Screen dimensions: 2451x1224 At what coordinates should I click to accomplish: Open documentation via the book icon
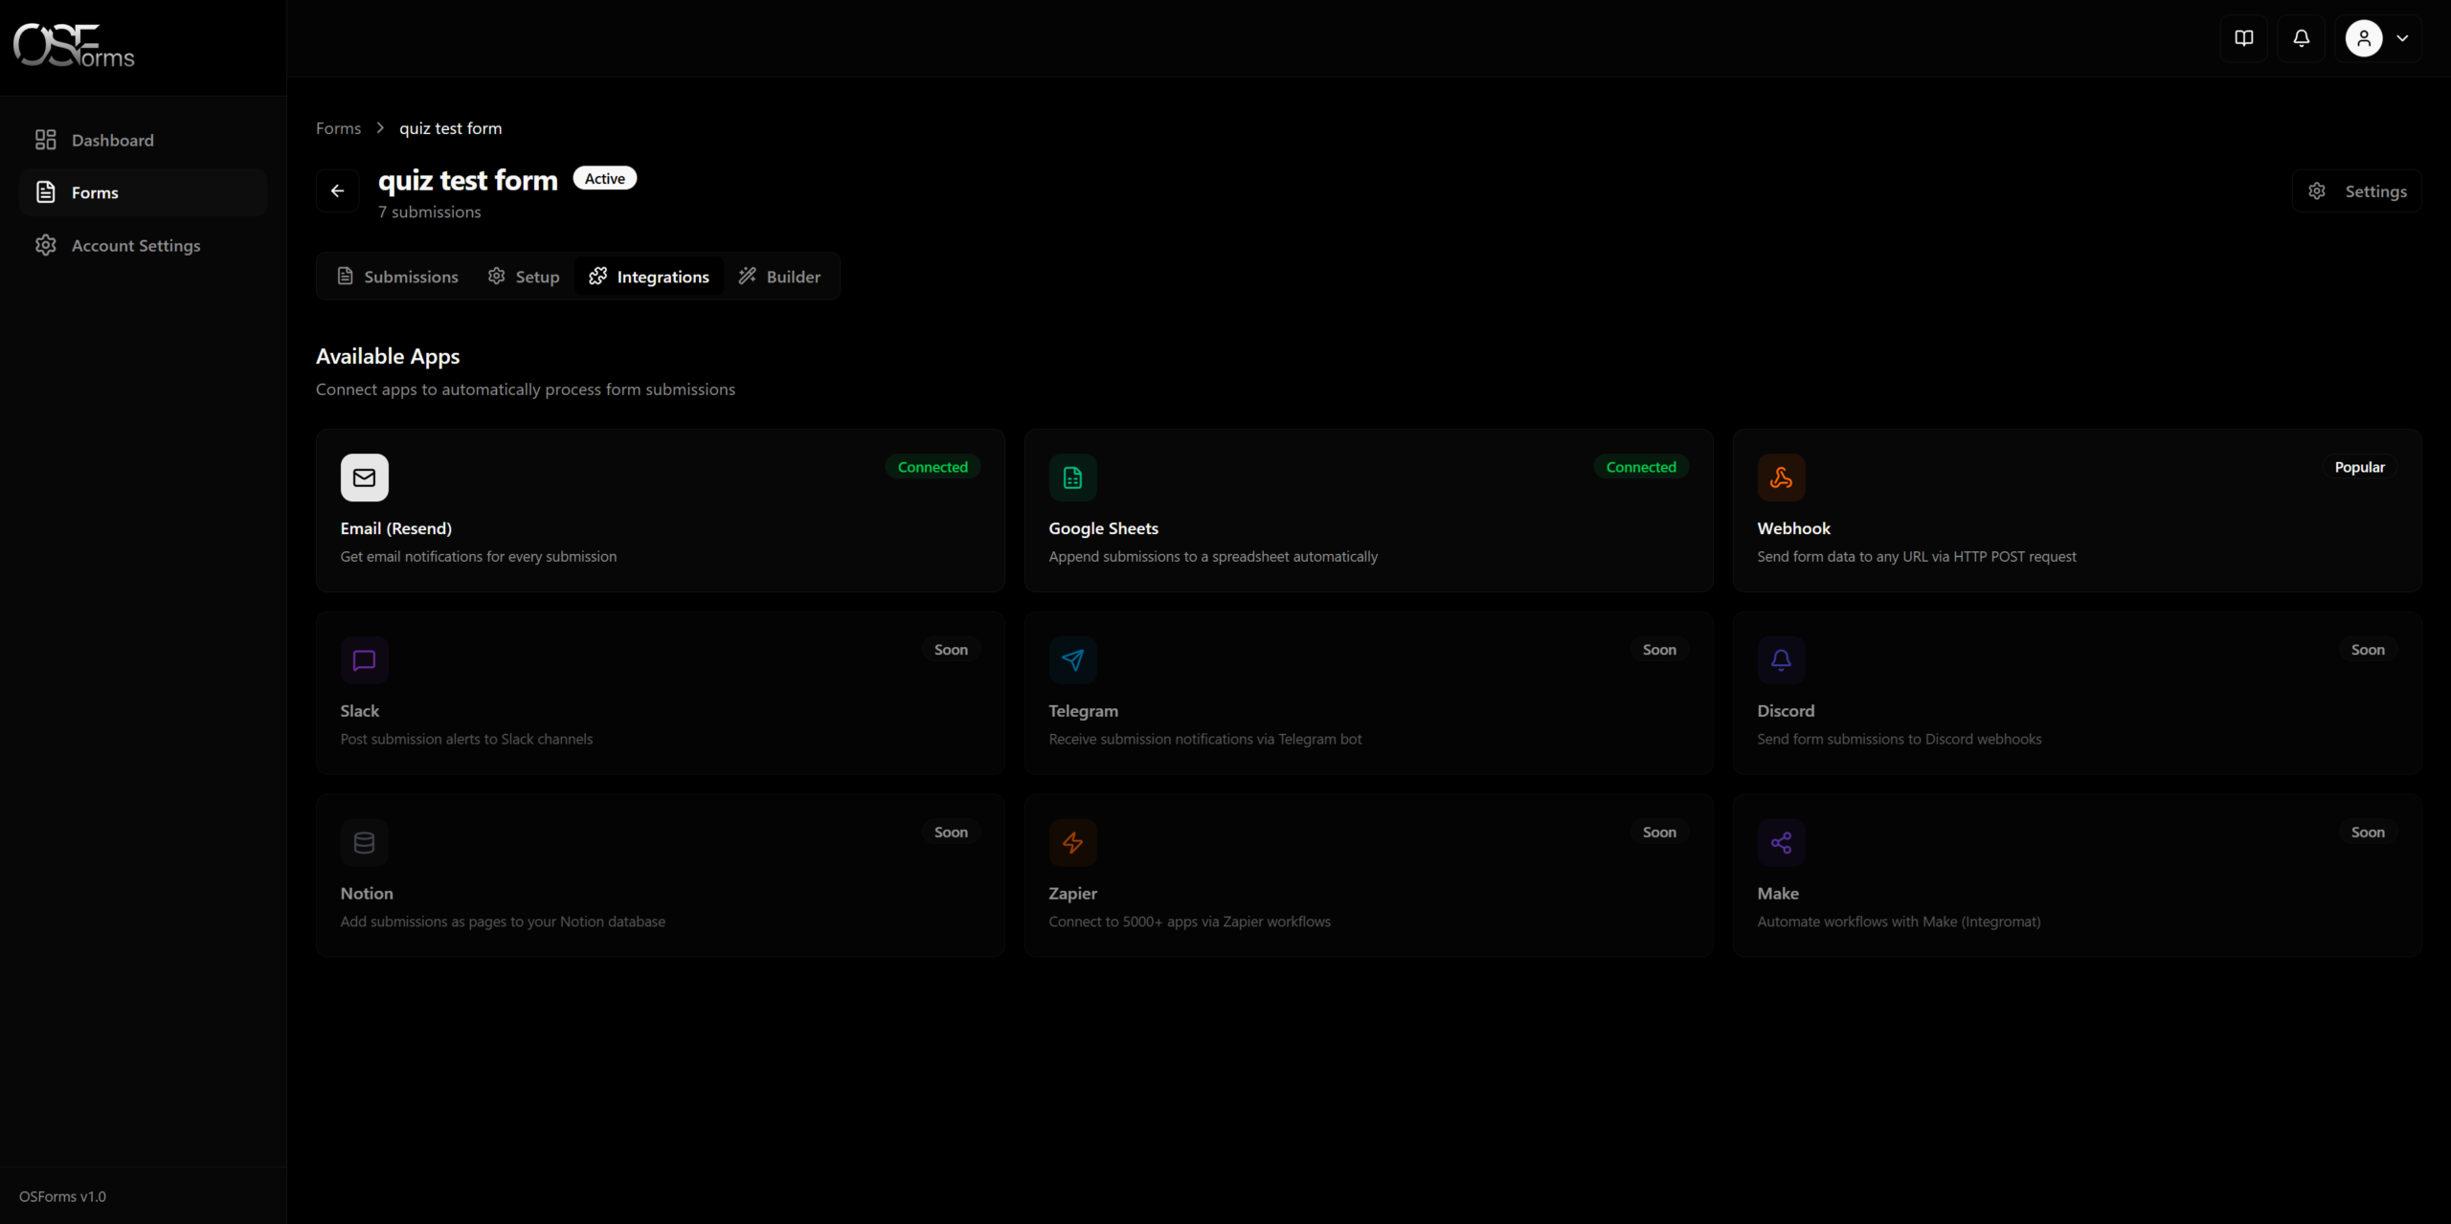[x=2244, y=38]
